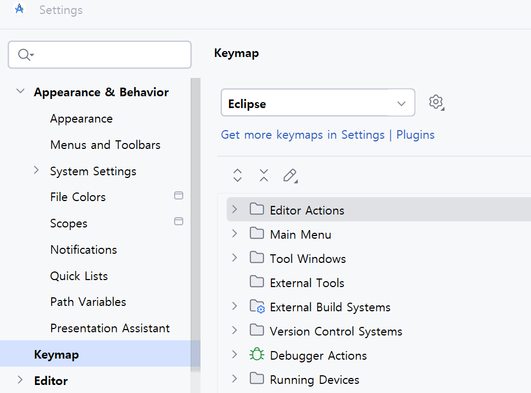This screenshot has height=393, width=531.
Task: Expand the External Build Systems group
Action: (234, 306)
